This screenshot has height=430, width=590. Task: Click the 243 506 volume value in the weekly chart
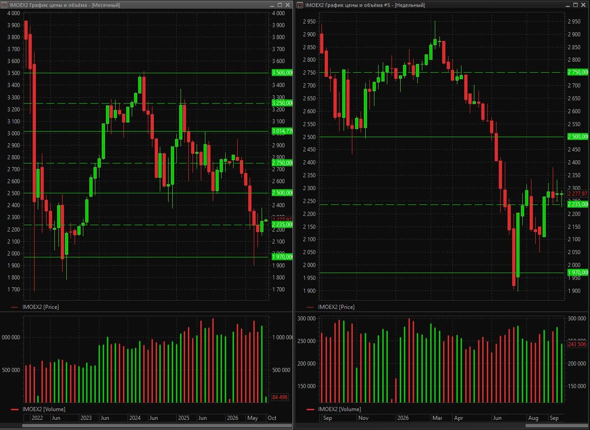point(577,344)
